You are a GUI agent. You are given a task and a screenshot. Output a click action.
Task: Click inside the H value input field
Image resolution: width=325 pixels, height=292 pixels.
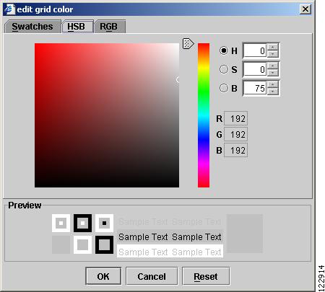point(255,50)
